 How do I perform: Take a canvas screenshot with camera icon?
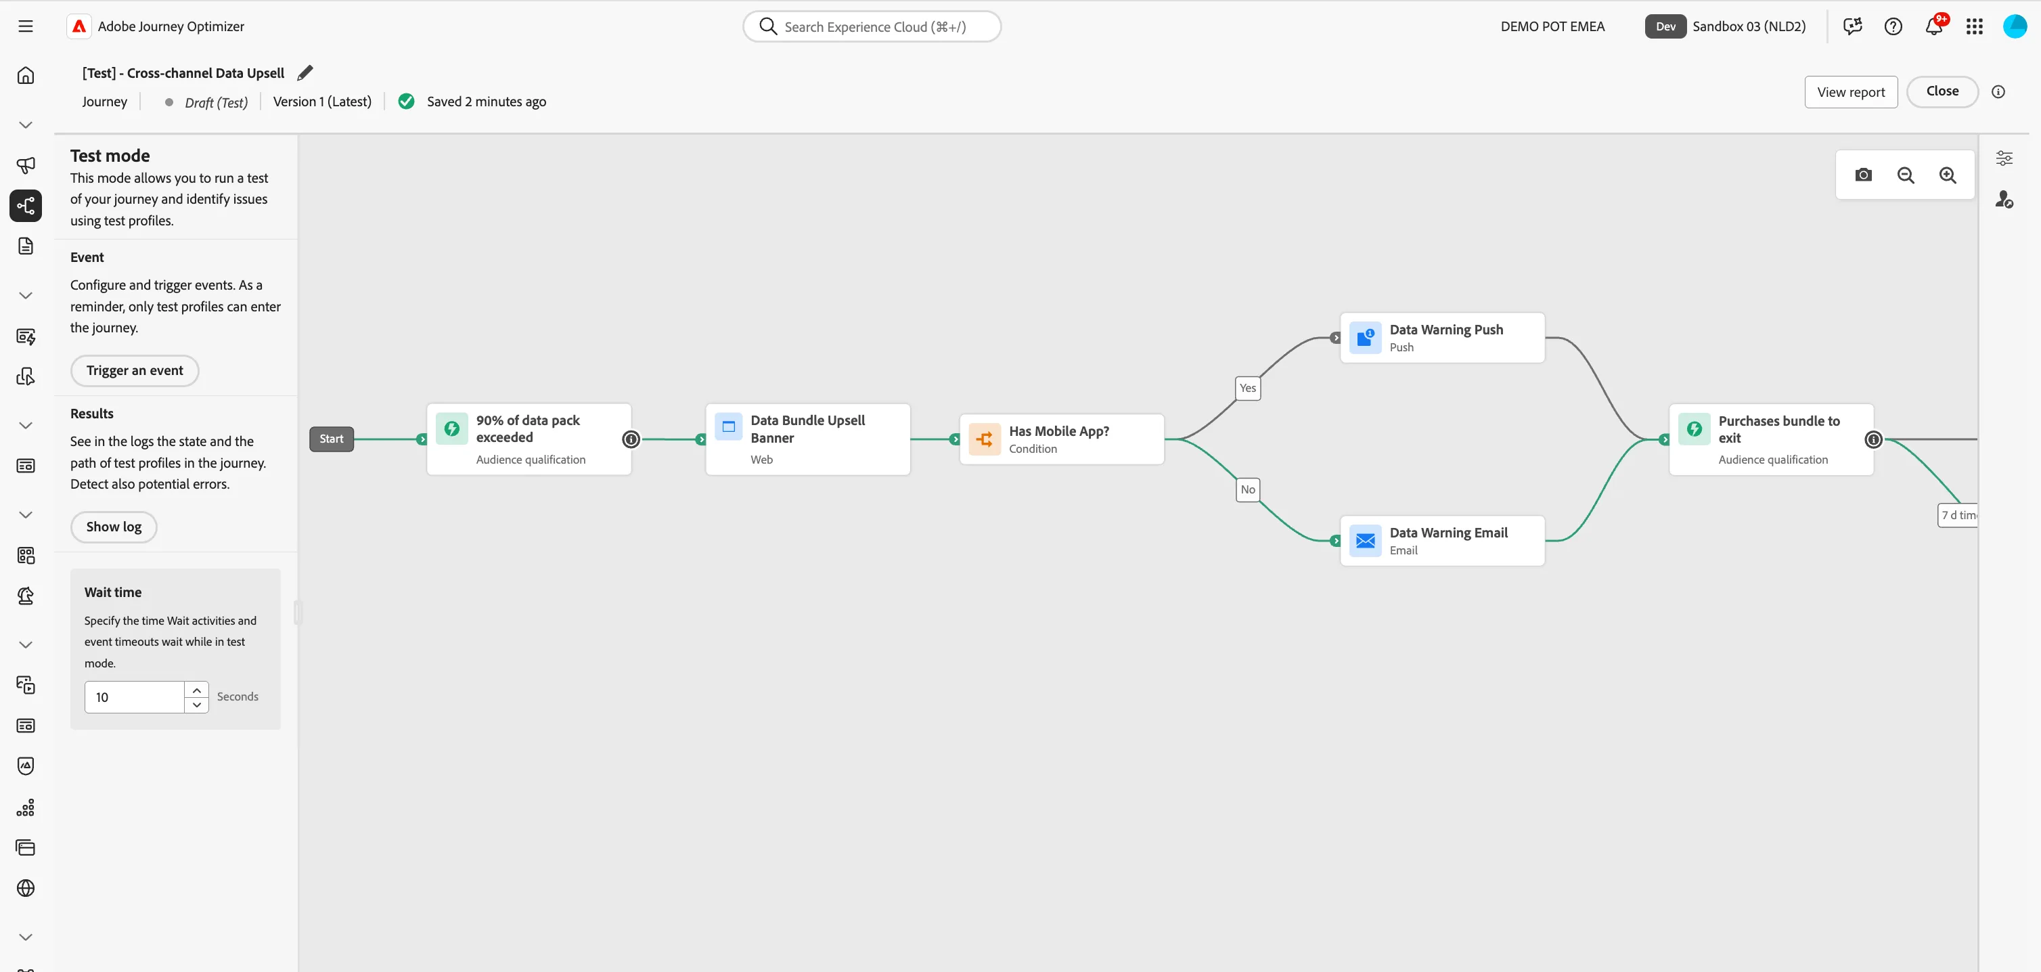pos(1864,175)
